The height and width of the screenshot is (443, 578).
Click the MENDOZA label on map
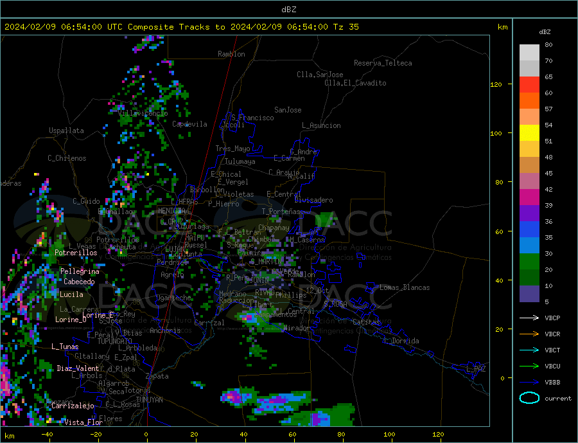[172, 211]
